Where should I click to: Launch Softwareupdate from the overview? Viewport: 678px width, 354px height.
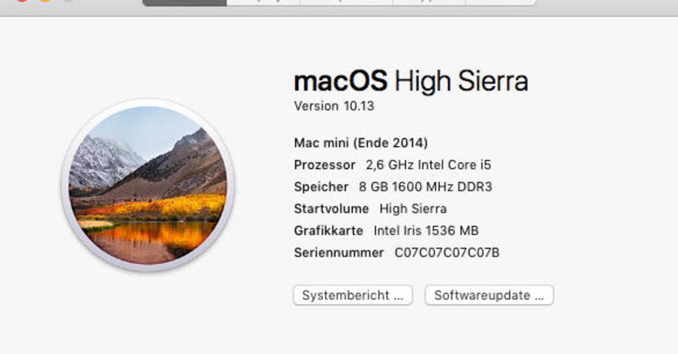coord(489,295)
